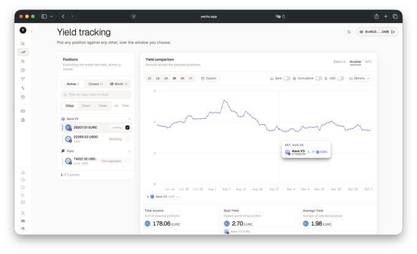The width and height of the screenshot is (417, 254).
Task: Click the 28207.01 EURC position row
Action: pos(96,128)
